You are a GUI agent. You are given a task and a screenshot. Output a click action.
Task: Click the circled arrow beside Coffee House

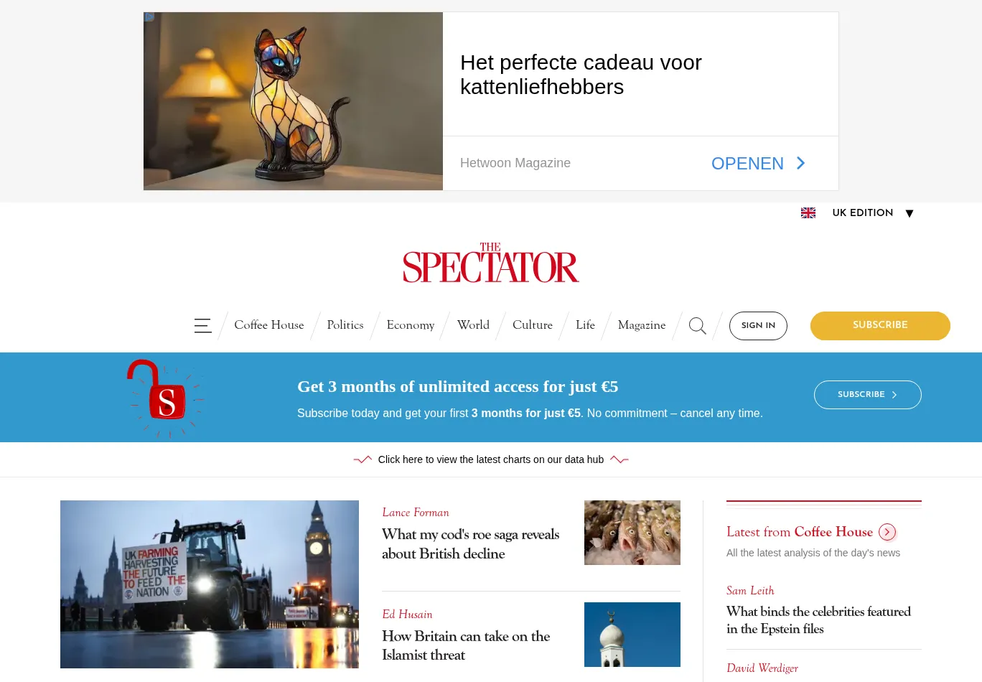pyautogui.click(x=887, y=532)
